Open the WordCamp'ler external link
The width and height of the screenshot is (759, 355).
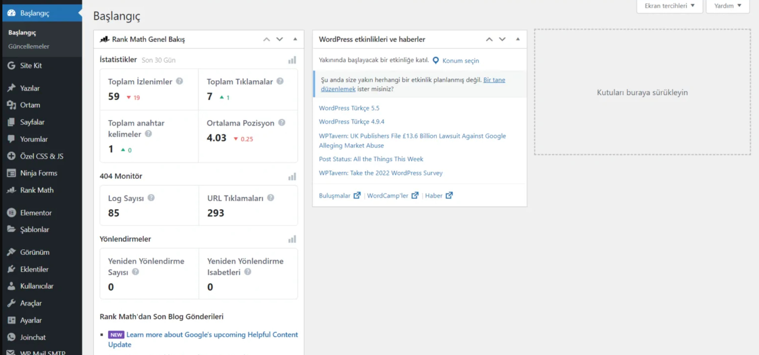(393, 196)
